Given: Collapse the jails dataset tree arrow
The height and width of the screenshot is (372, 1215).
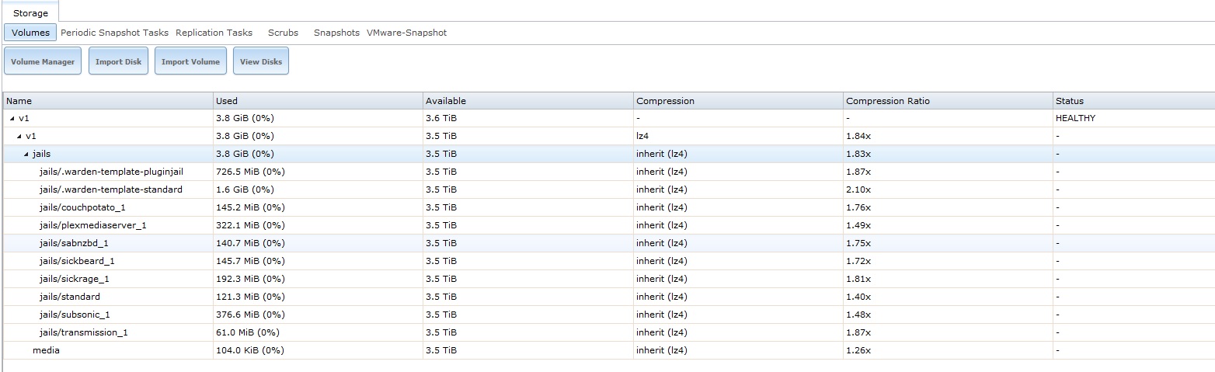Looking at the screenshot, I should 26,154.
